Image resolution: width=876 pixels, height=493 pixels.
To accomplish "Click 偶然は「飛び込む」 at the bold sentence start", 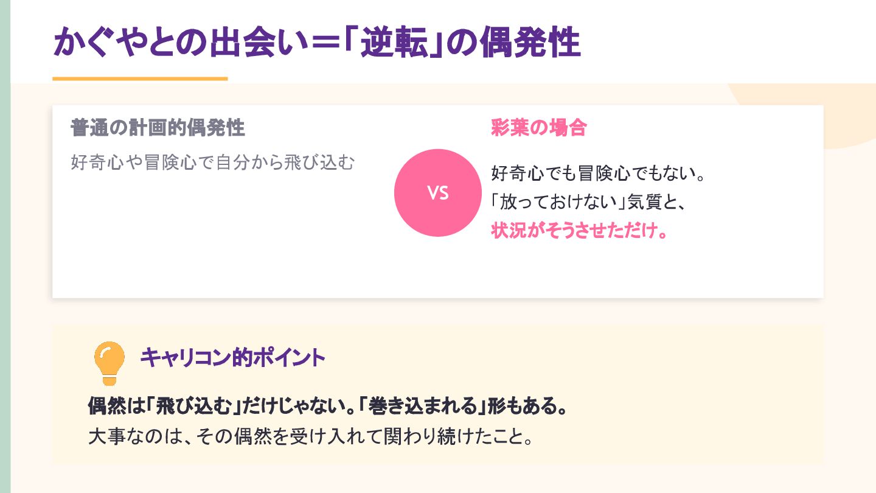I will pyautogui.click(x=163, y=406).
